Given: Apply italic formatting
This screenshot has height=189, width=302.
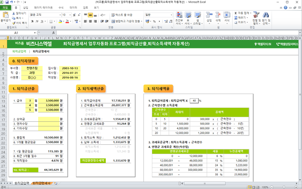Looking at the screenshot, I should (x=37, y=21).
